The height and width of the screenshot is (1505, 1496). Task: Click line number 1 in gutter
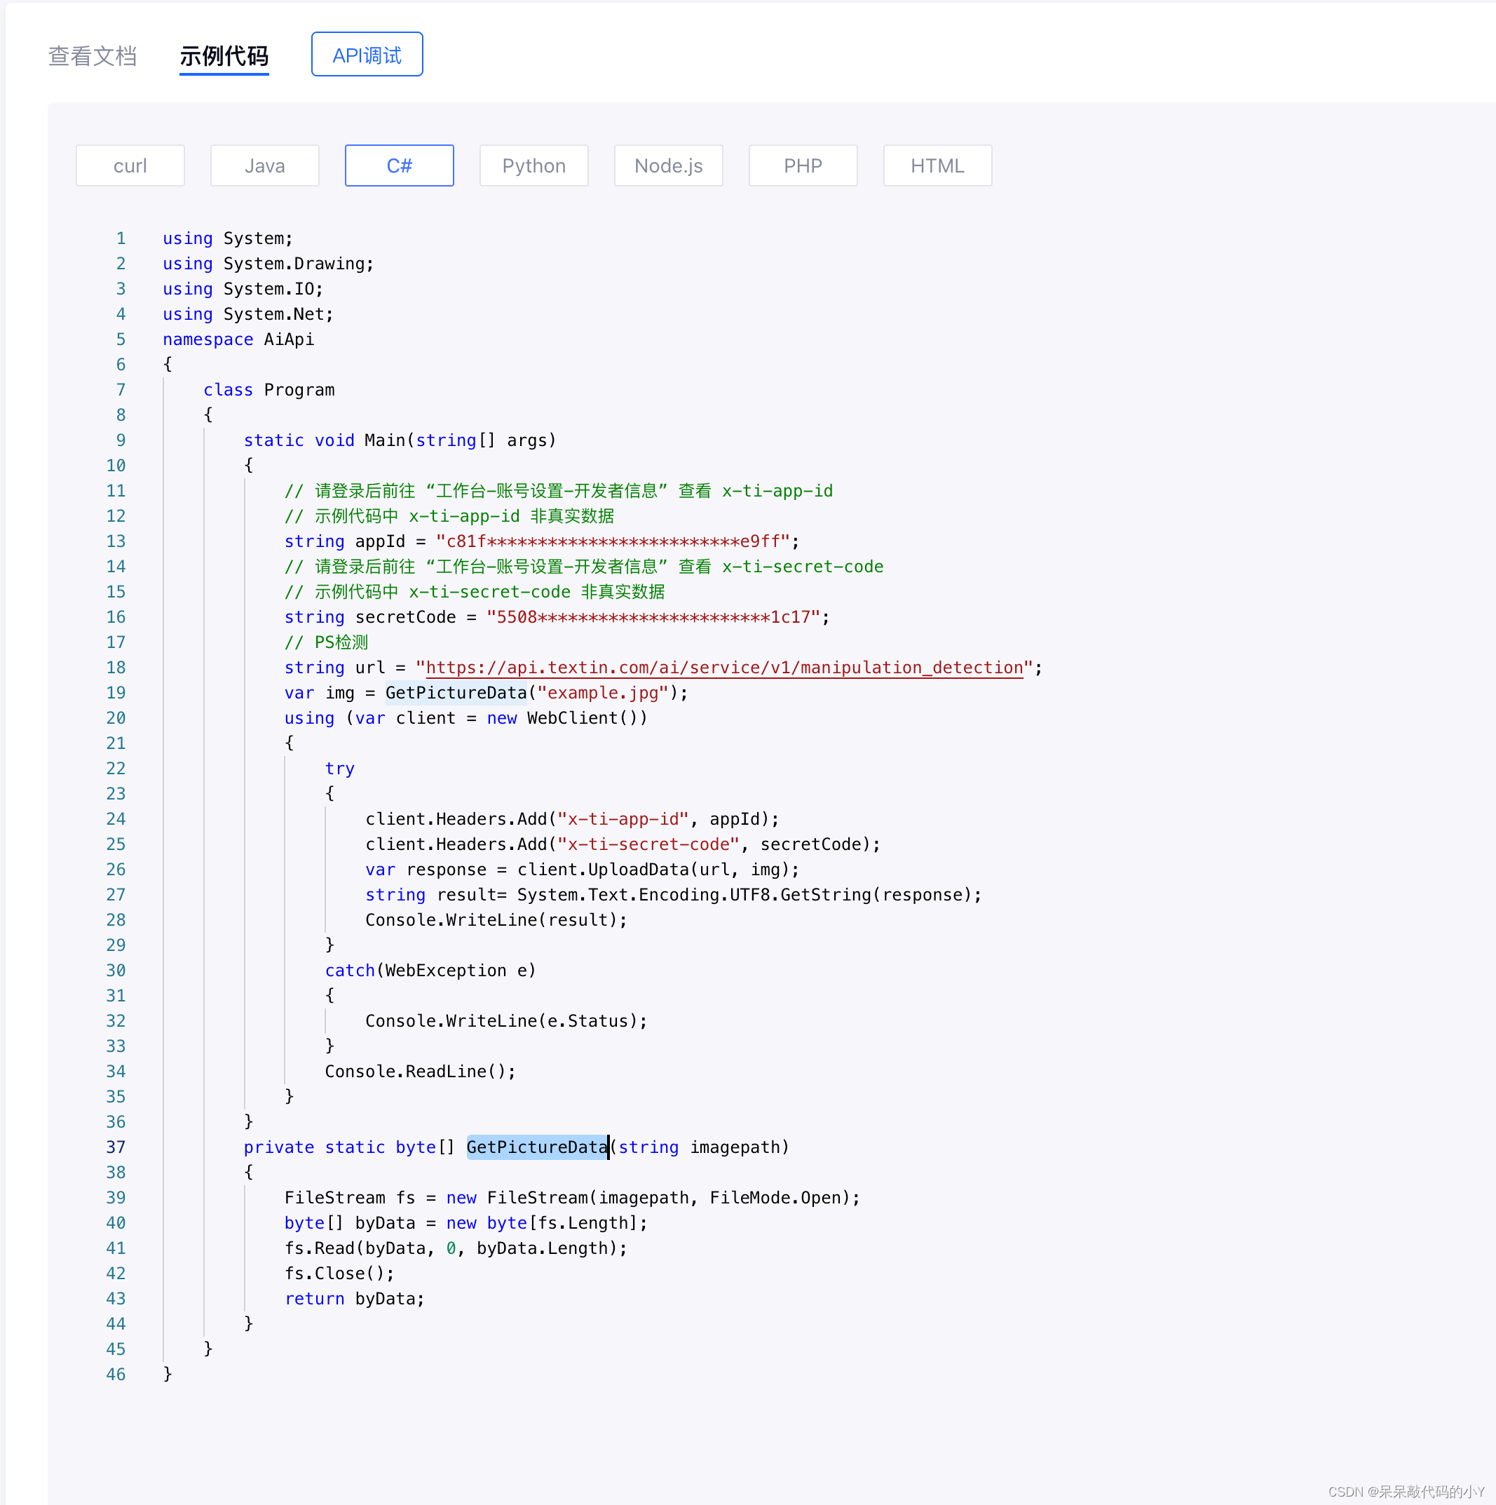click(121, 238)
